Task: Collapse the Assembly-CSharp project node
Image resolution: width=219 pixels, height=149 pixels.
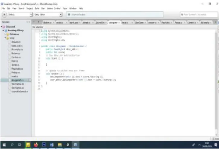Action: click(x=3, y=30)
